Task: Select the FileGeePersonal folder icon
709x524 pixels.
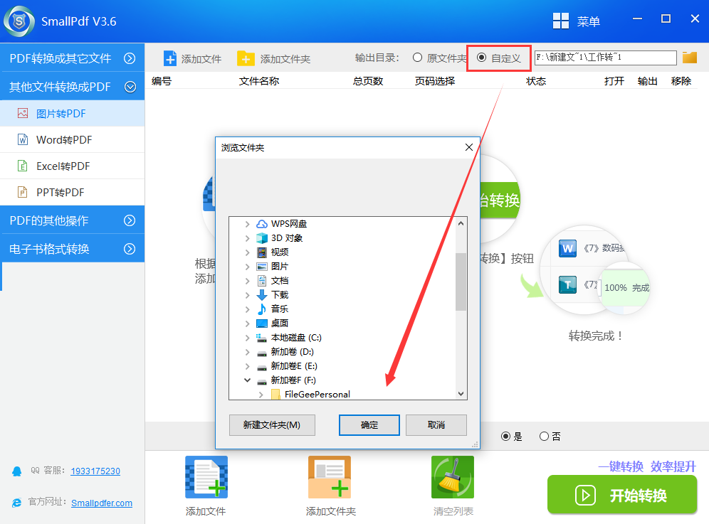Action: pyautogui.click(x=275, y=395)
